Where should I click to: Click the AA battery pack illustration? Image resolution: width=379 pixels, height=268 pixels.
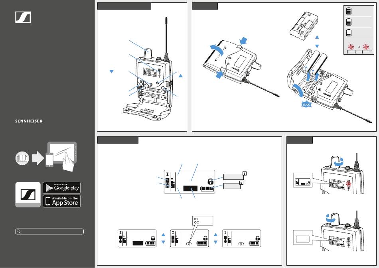304,26
